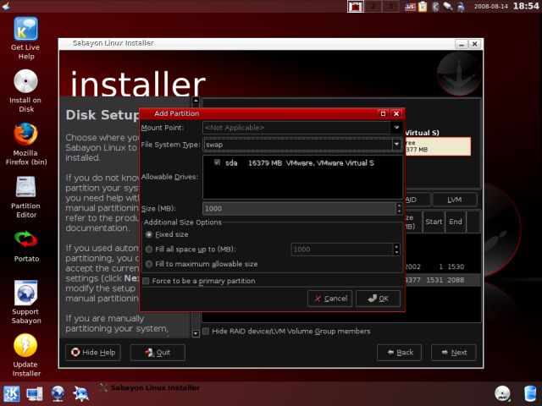Click the free space block in disk map

point(438,146)
